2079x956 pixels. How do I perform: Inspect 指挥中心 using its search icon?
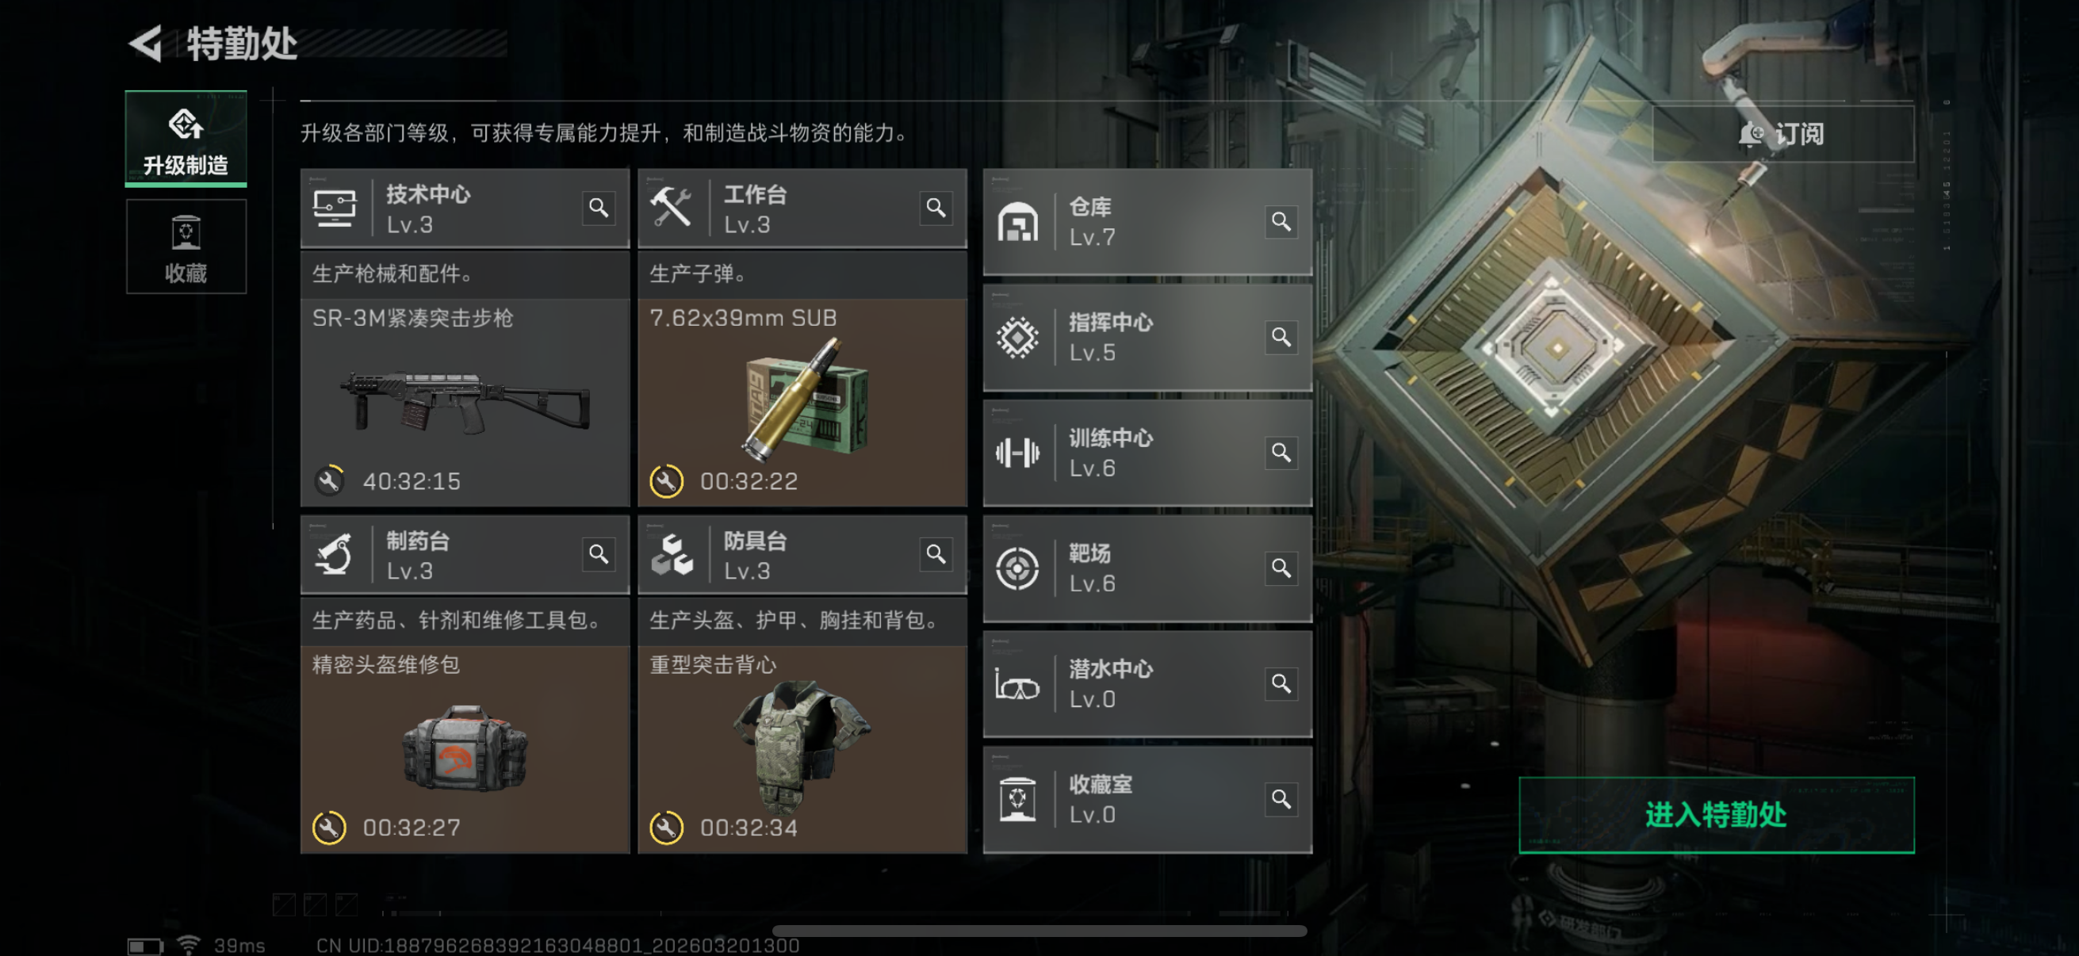tap(1281, 336)
